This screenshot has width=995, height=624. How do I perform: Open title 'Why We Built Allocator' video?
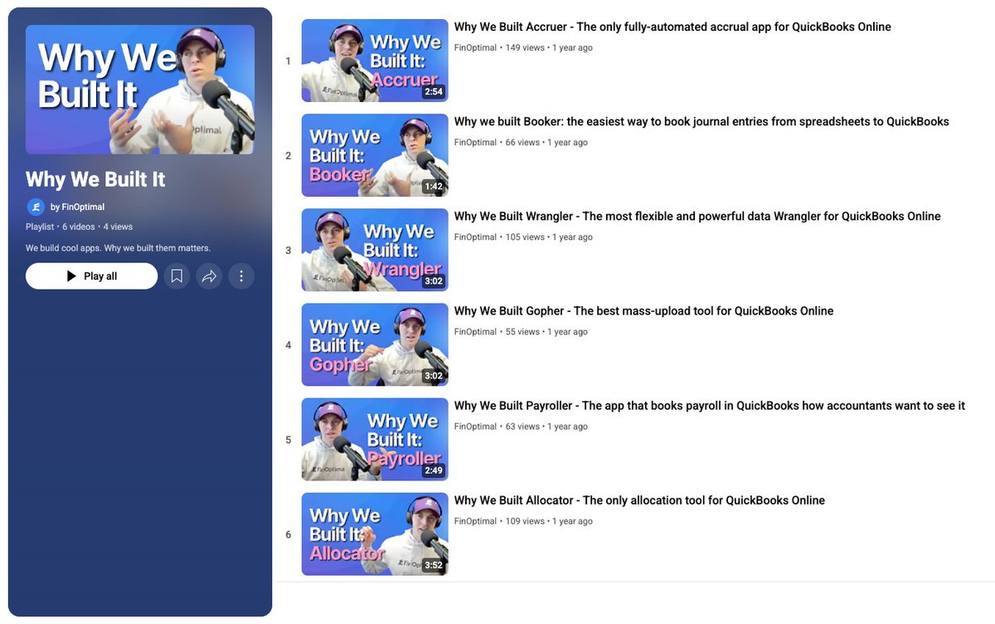[639, 500]
